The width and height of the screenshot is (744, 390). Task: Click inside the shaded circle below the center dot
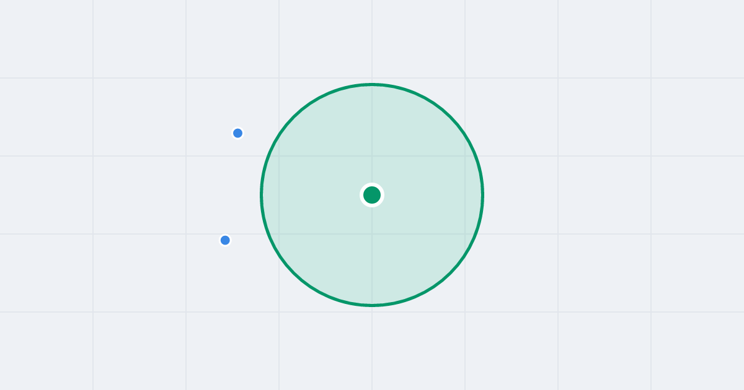(x=372, y=254)
